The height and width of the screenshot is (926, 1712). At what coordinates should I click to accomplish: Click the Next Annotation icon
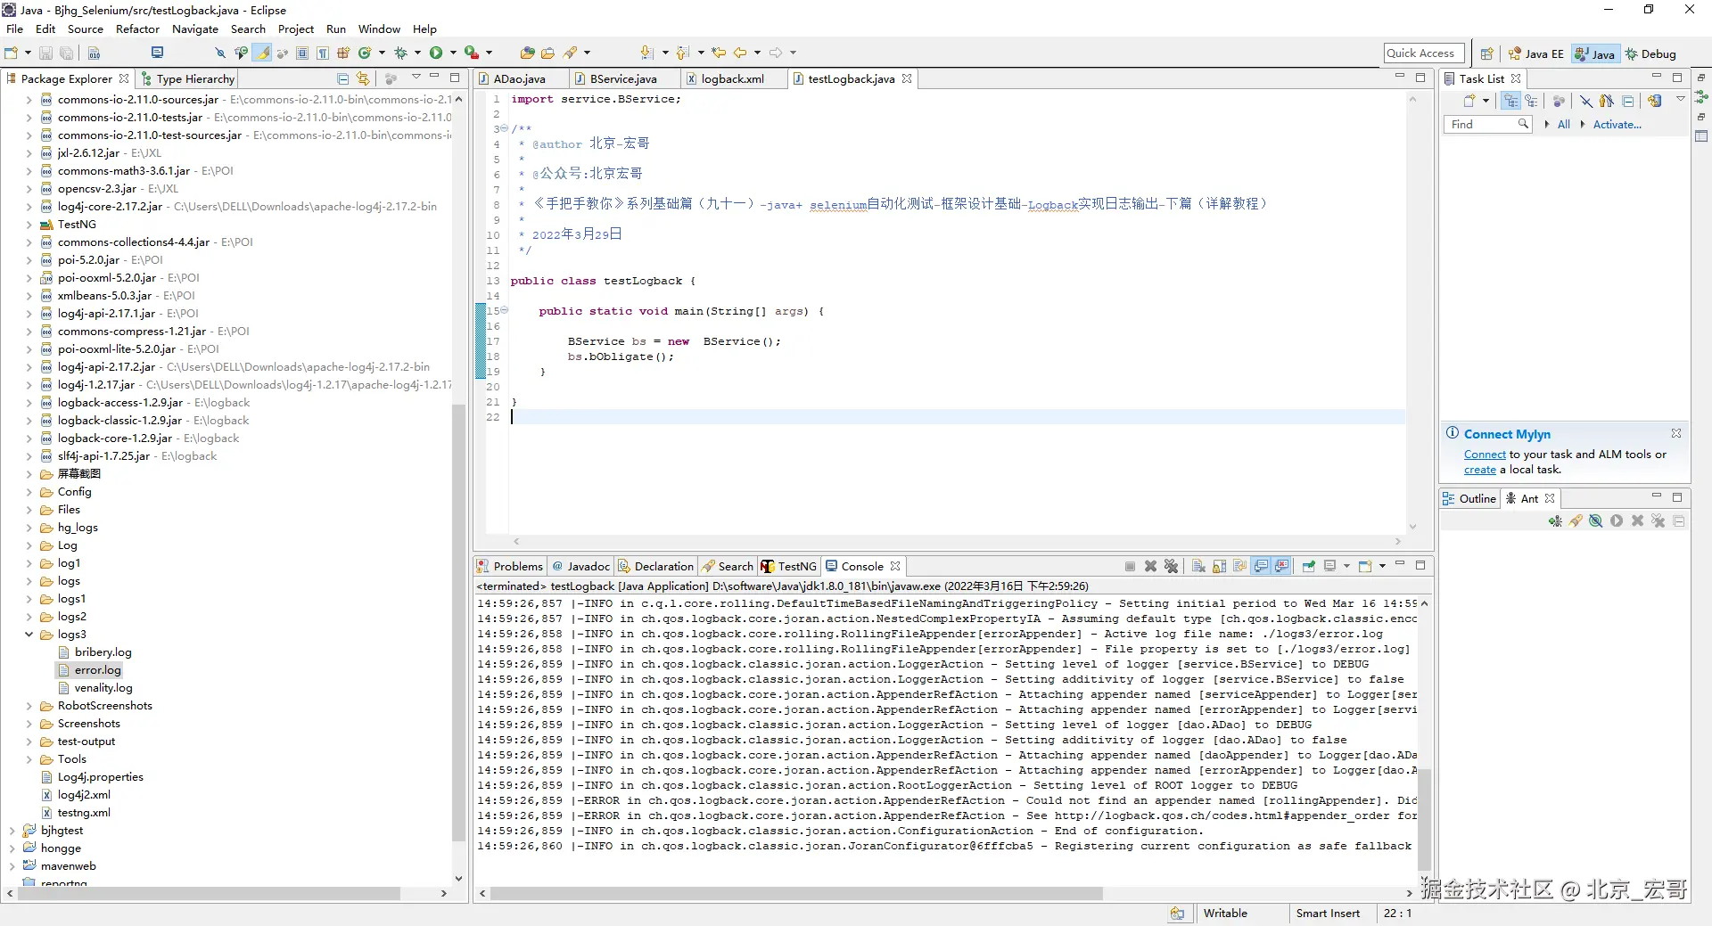(x=646, y=53)
